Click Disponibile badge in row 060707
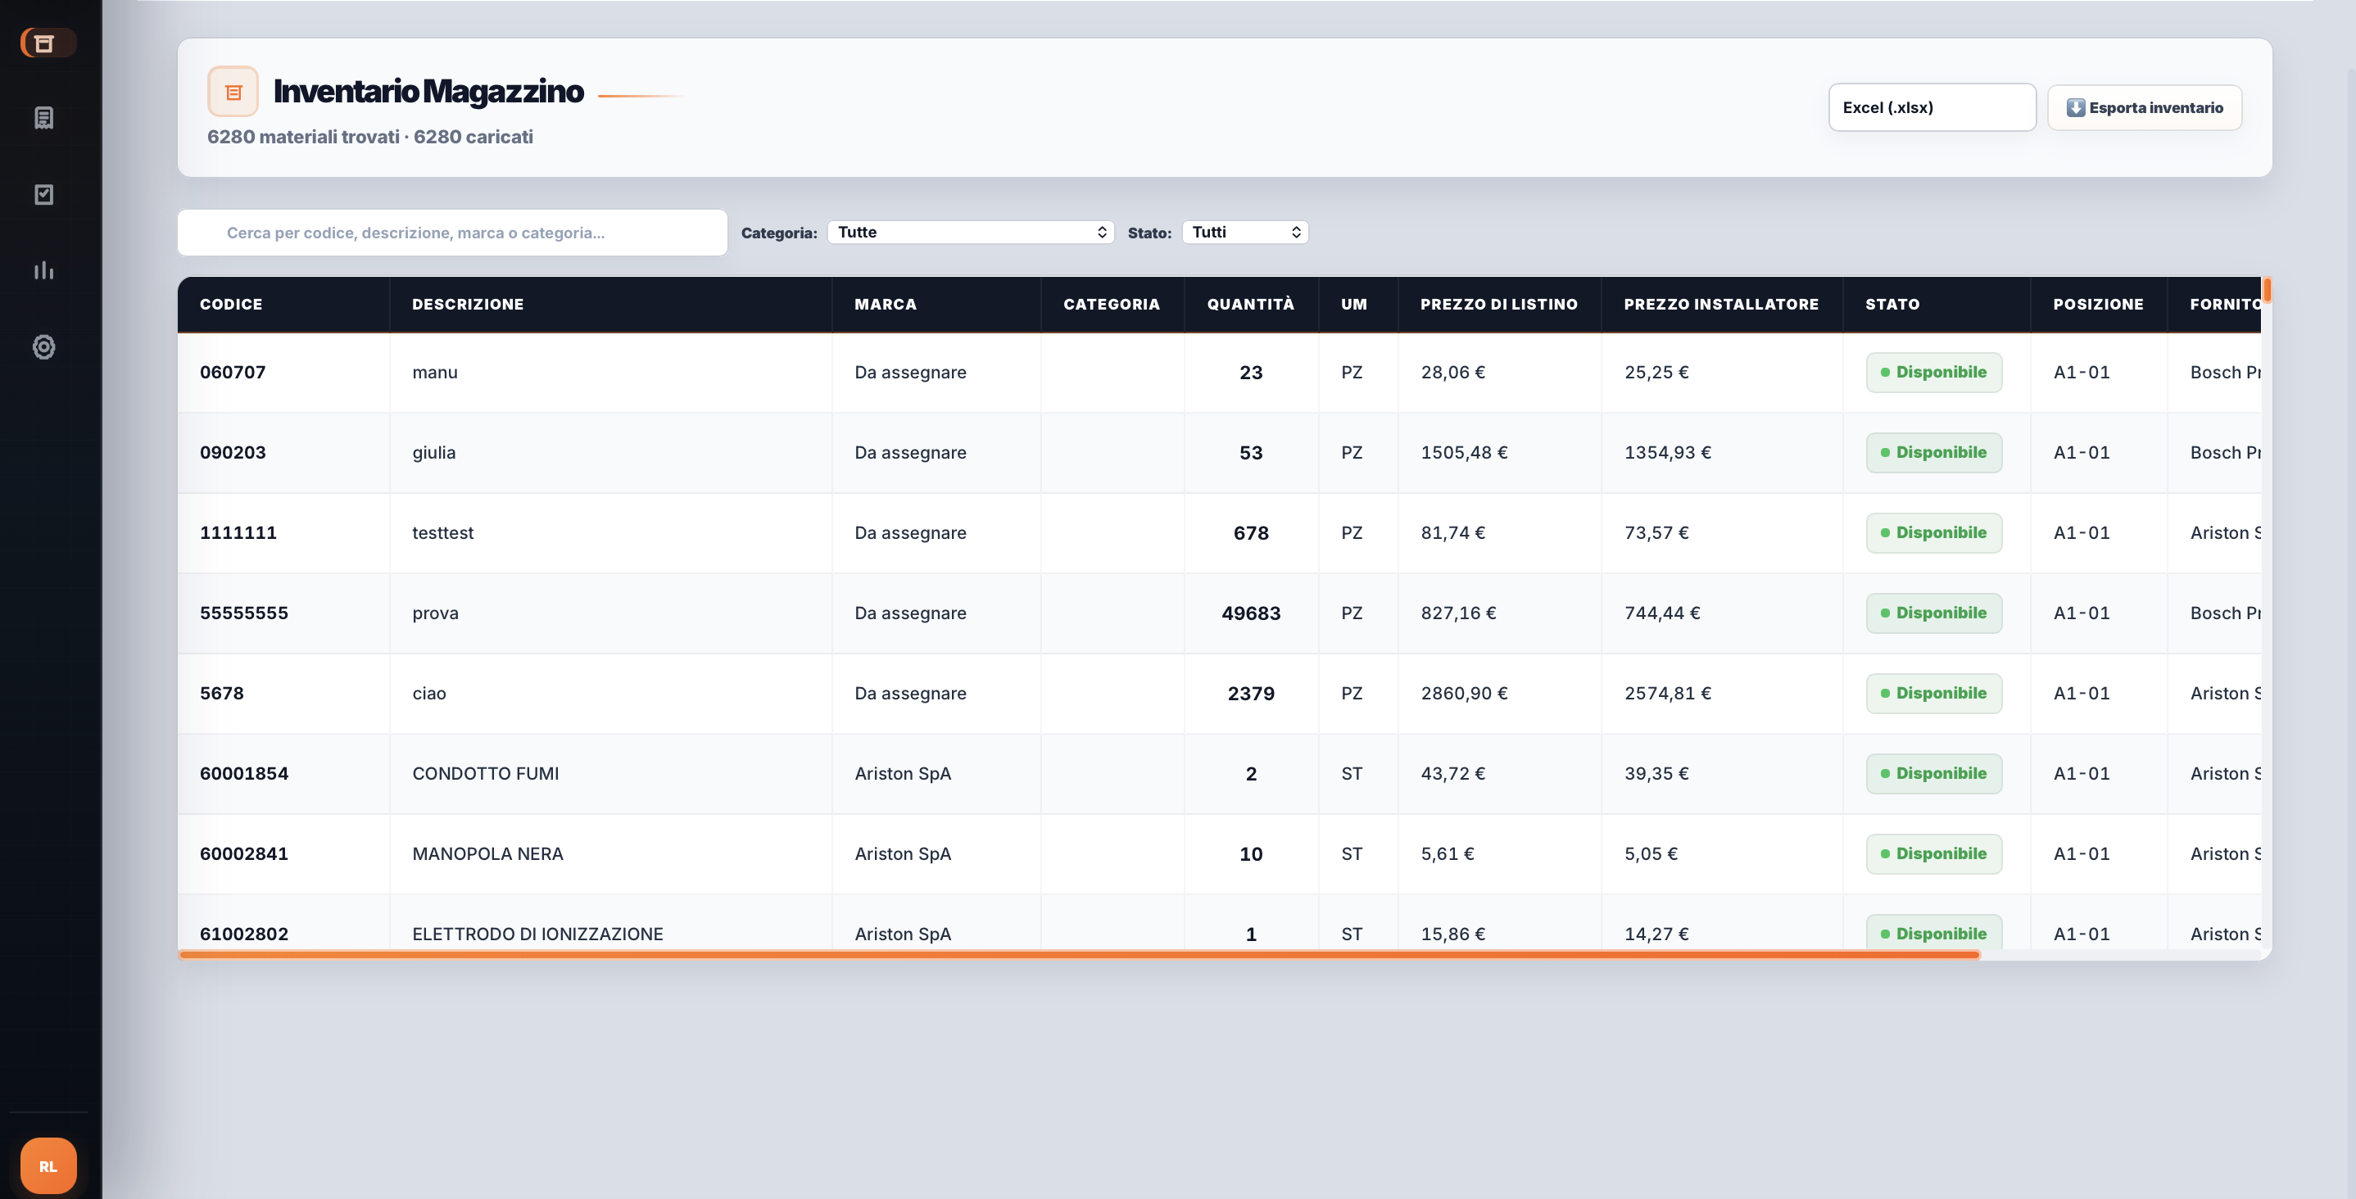 (1933, 372)
